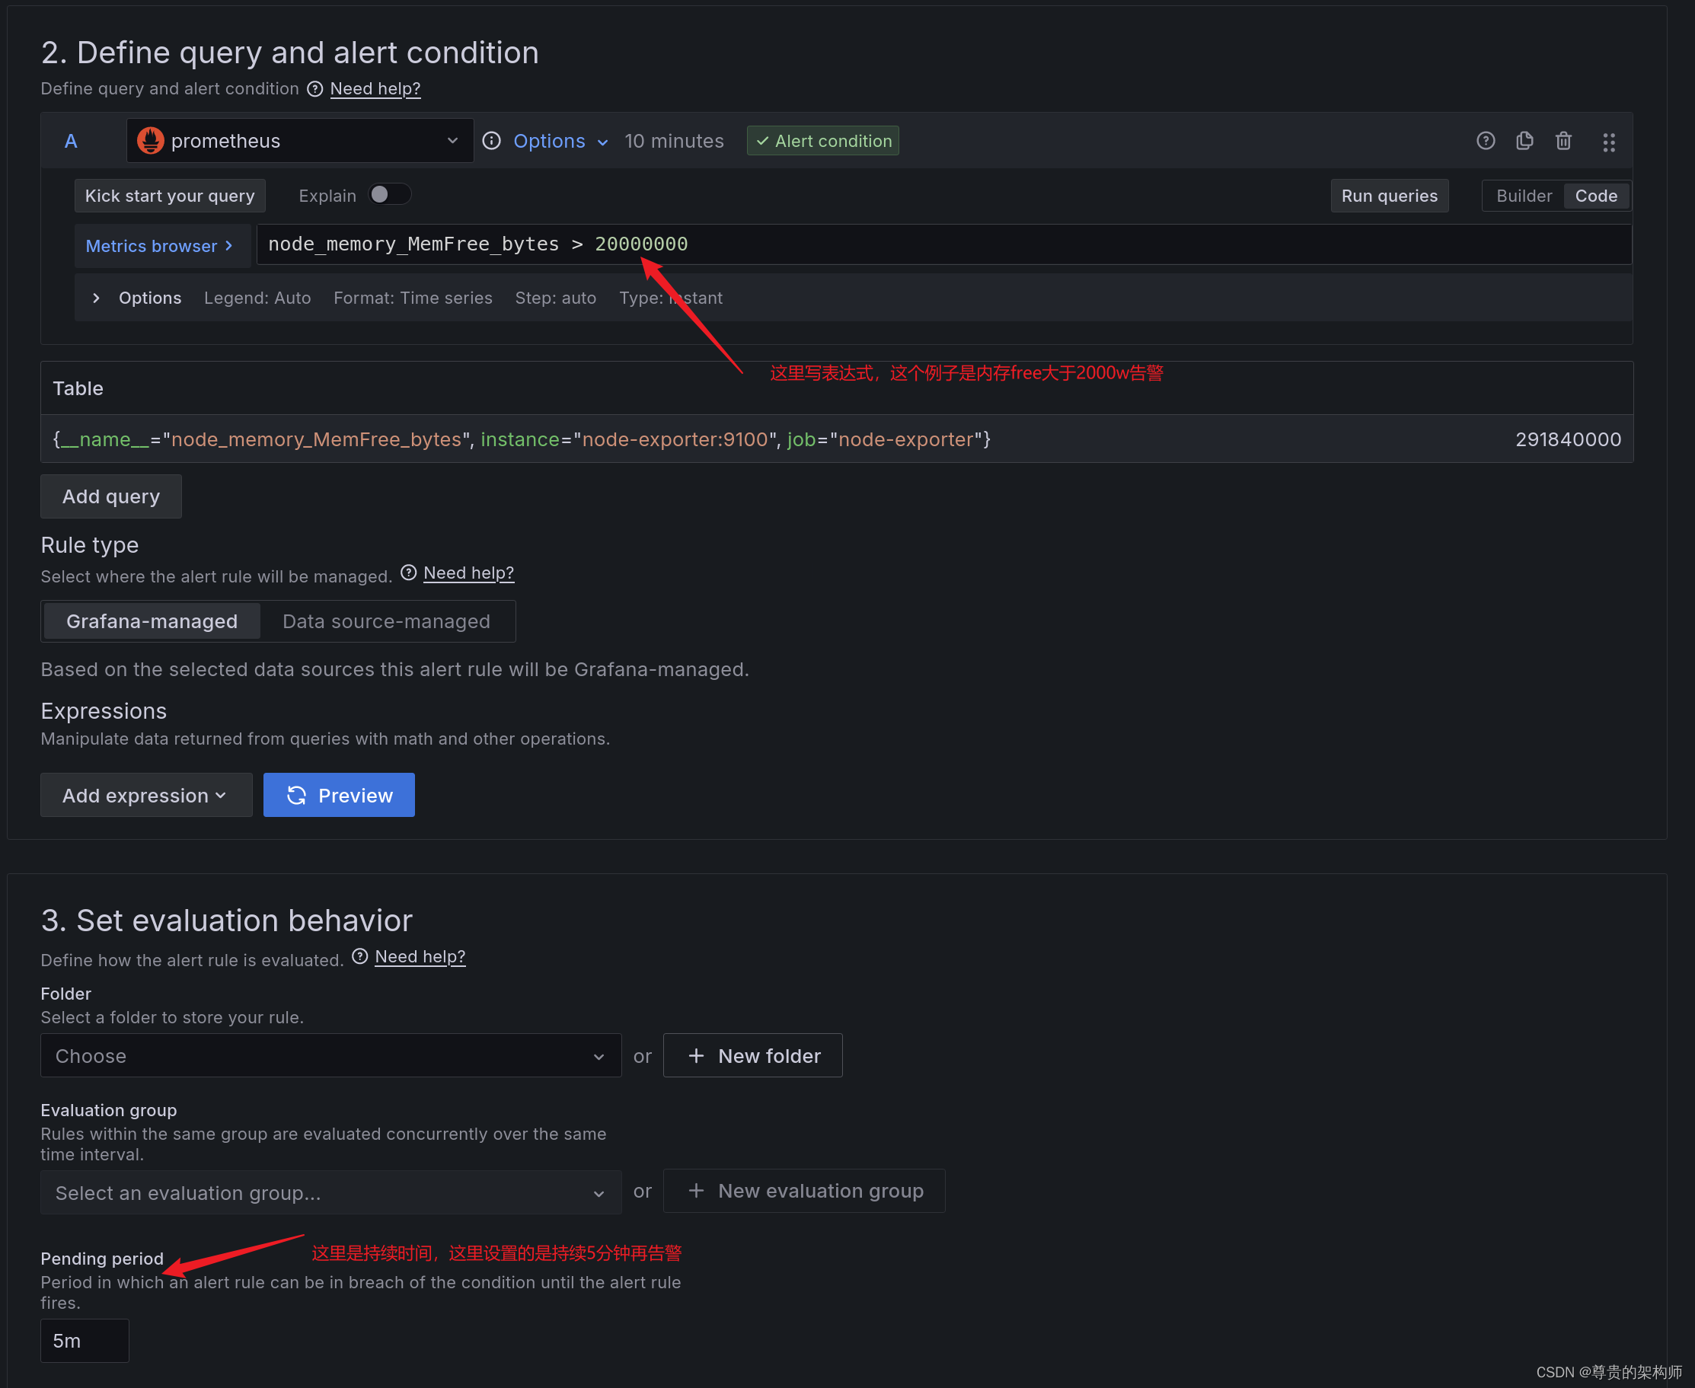Viewport: 1695px width, 1388px height.
Task: Open the Metrics browser
Action: tap(158, 245)
